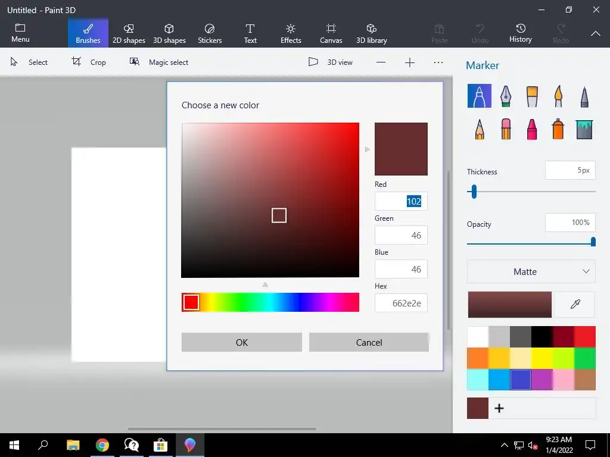
Task: Add a custom color with plus button
Action: (x=499, y=408)
